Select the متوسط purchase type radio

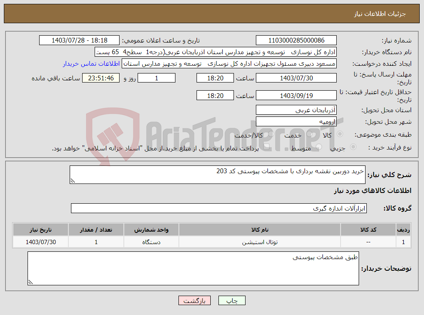tap(319, 147)
